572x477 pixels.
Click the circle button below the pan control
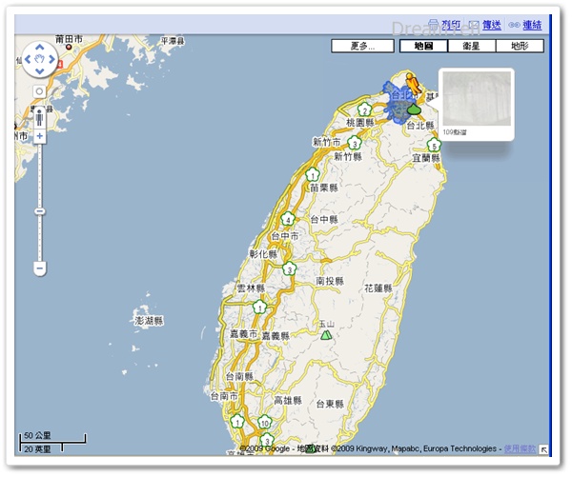[40, 91]
